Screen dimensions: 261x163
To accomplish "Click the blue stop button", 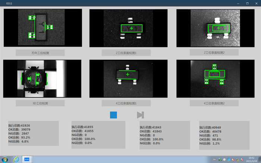I will click(113, 115).
